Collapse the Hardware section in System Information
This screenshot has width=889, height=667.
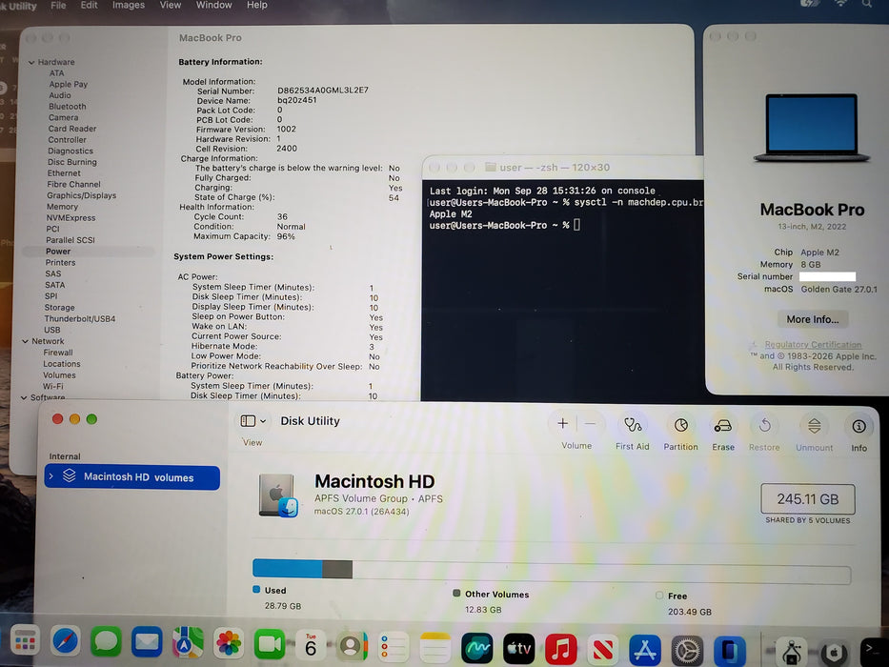31,62
